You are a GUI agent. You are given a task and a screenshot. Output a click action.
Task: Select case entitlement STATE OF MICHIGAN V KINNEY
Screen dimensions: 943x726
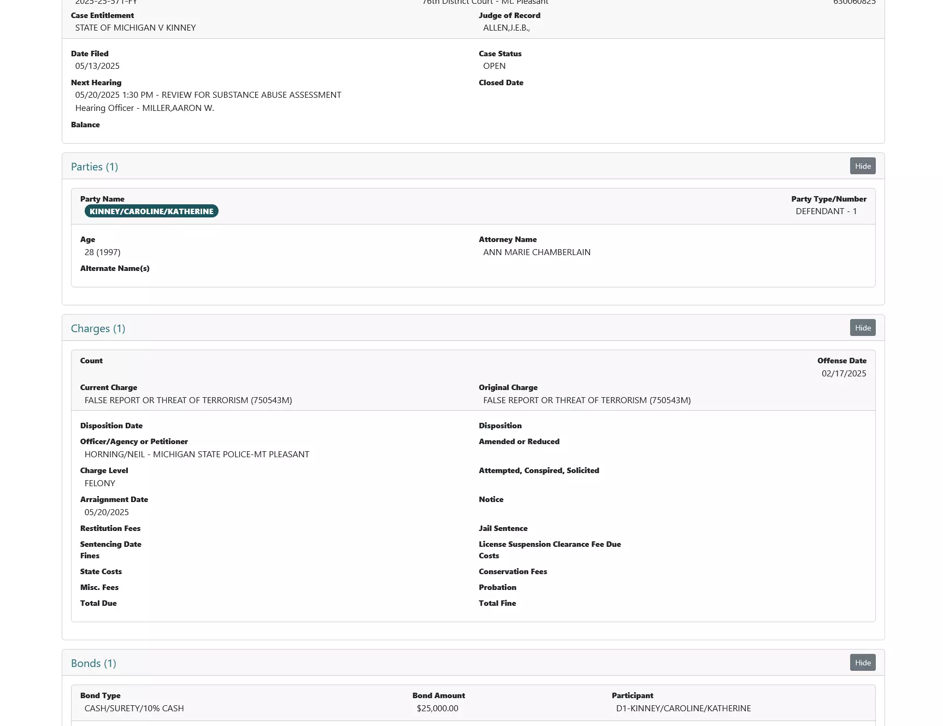click(135, 28)
